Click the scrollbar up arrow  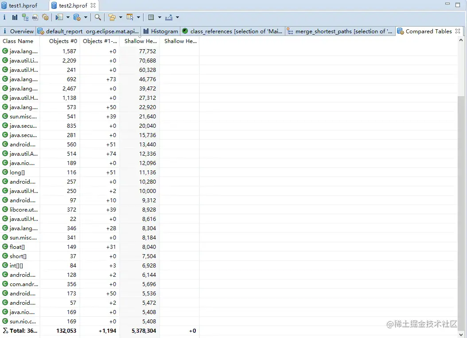tap(461, 39)
